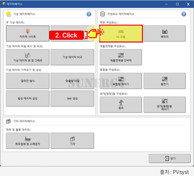Click the TMY 생성 button
Image resolution: width=194 pixels, height=176 pixels.
pyautogui.click(x=72, y=99)
